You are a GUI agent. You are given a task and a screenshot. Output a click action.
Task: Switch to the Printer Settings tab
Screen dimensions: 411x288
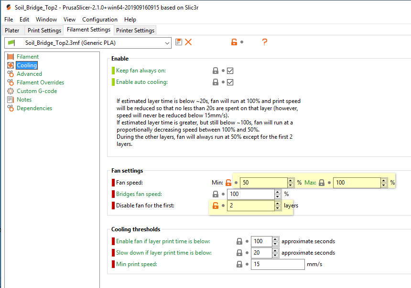pos(135,31)
